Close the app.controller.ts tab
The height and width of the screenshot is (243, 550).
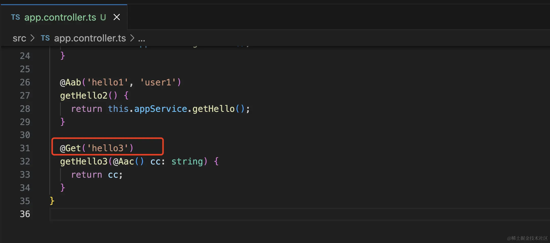coord(117,17)
